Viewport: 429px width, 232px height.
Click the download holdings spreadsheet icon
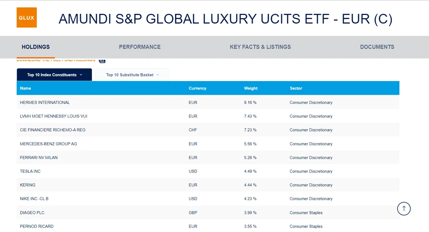102,61
